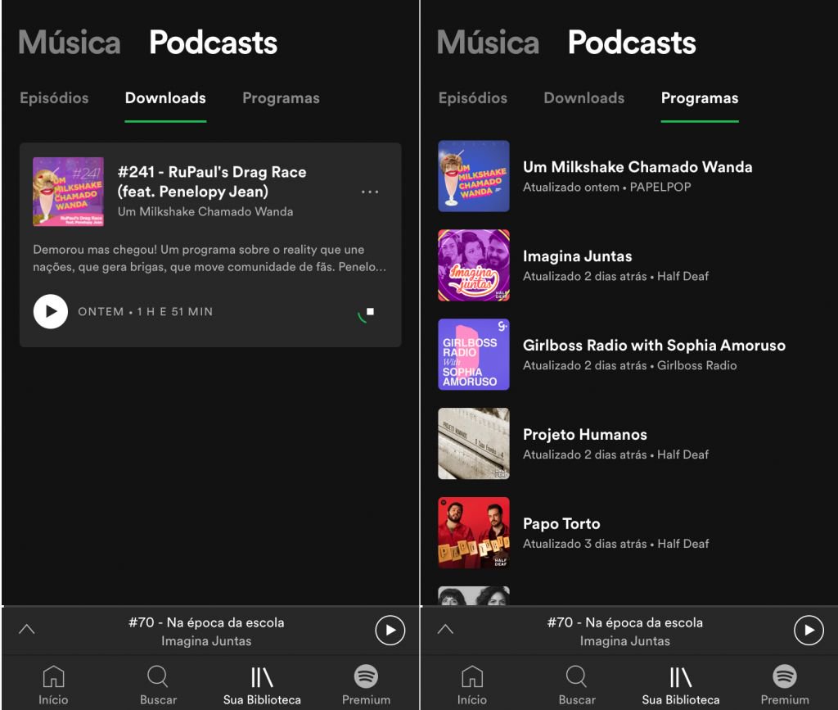Click 'Um Milkshake Chamado Wanda' subtitle under episode
Image resolution: width=838 pixels, height=710 pixels.
pyautogui.click(x=205, y=212)
